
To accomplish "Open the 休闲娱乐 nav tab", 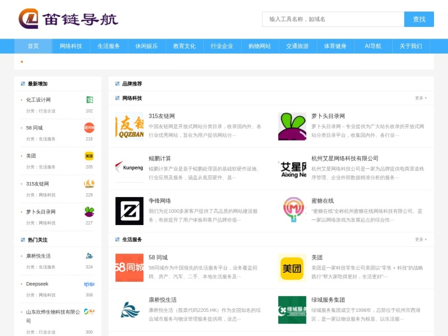I will pyautogui.click(x=147, y=46).
